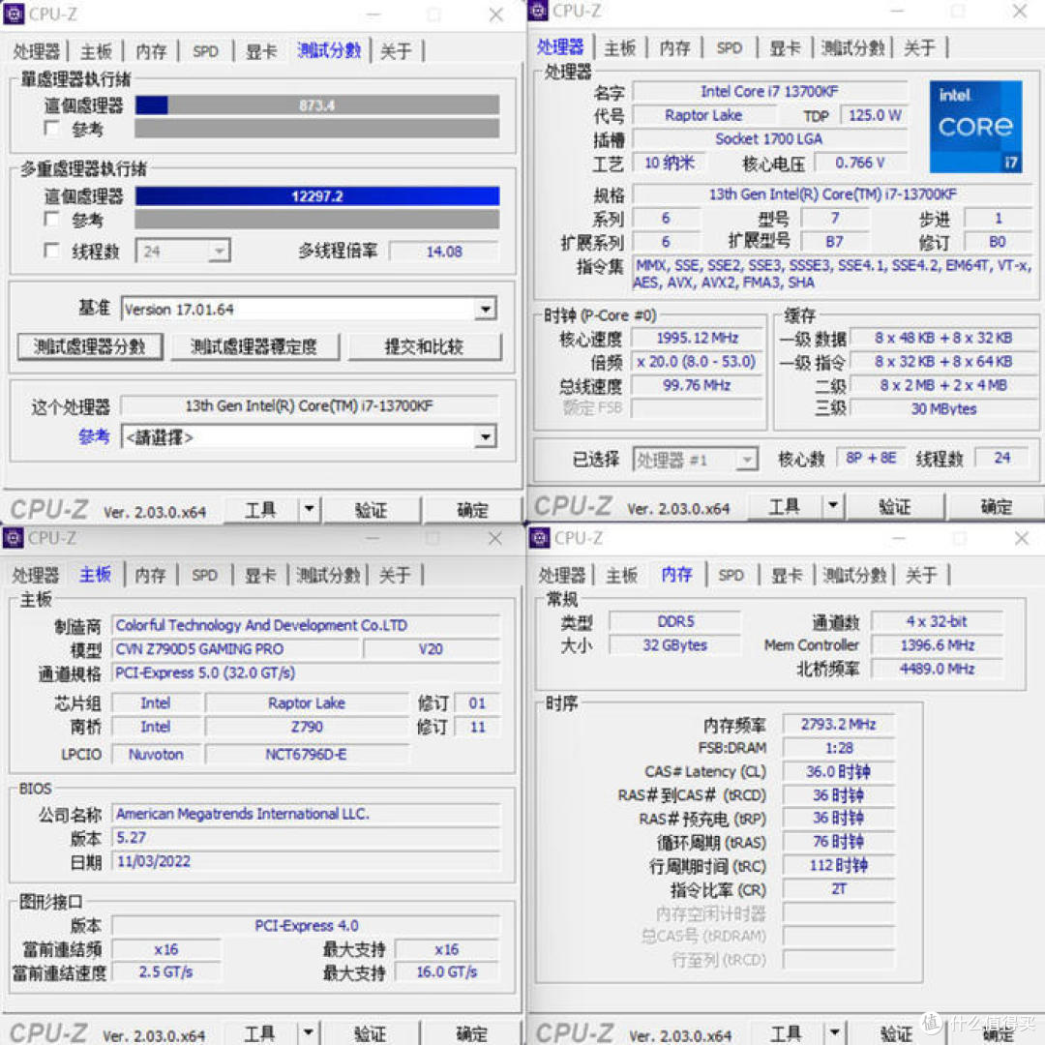Expand 工具 dropdown arrow in mainboard window
Image resolution: width=1045 pixels, height=1045 pixels.
click(307, 1033)
